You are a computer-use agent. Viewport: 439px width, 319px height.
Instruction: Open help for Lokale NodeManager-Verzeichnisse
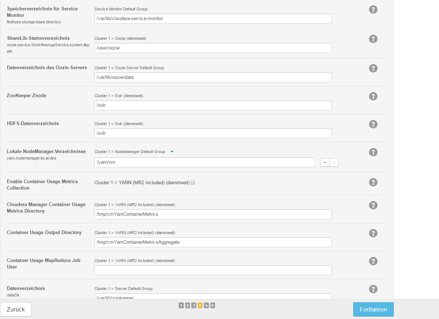(373, 152)
